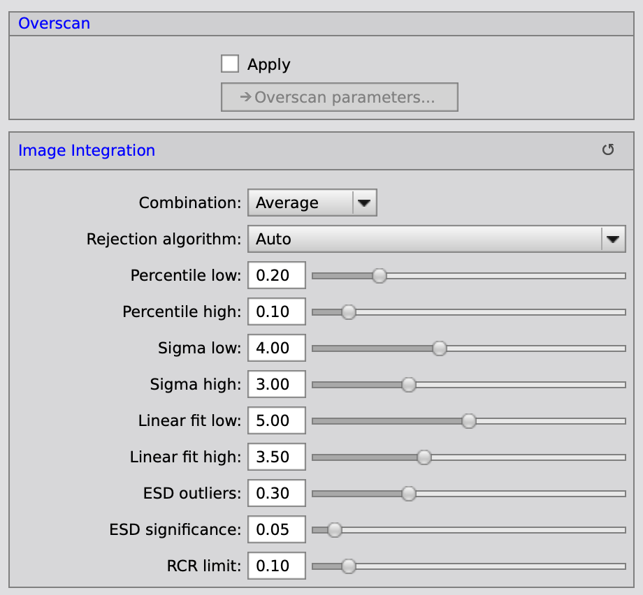Focus the ESD significance value field
This screenshot has height=595, width=643.
coord(277,530)
